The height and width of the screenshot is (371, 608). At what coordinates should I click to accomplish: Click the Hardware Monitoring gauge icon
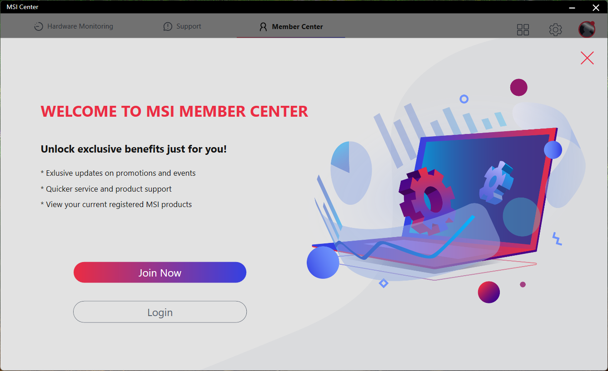pyautogui.click(x=39, y=26)
